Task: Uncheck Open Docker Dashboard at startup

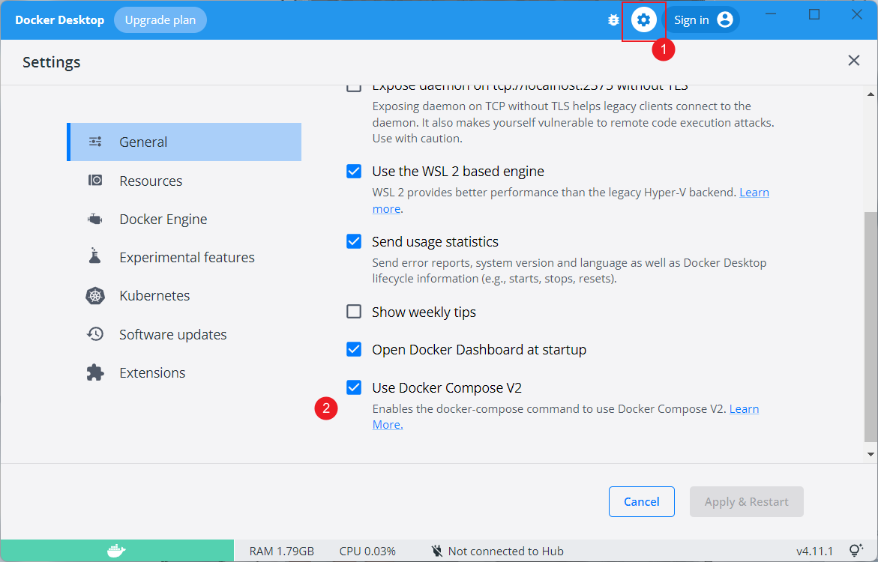Action: point(354,349)
